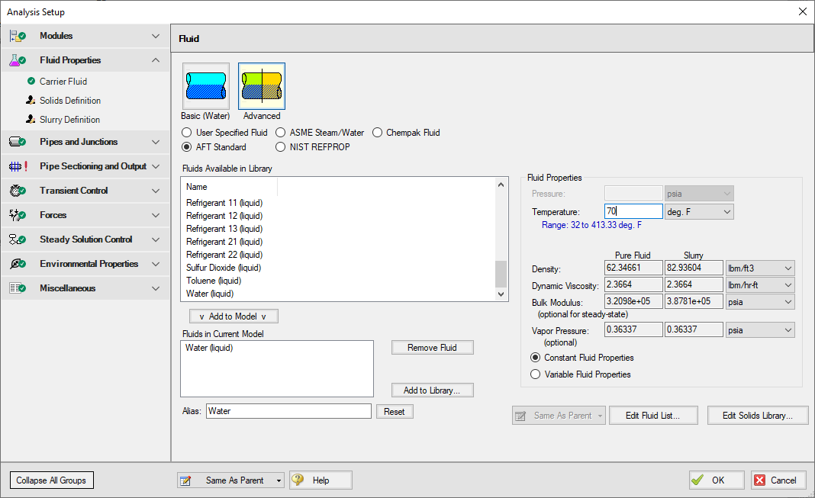
Task: Open the density units dropdown
Action: [759, 268]
